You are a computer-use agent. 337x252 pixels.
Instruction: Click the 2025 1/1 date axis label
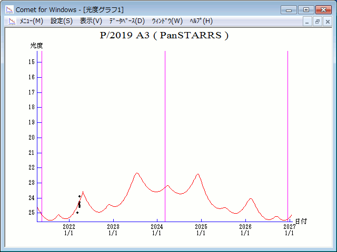[201, 229]
